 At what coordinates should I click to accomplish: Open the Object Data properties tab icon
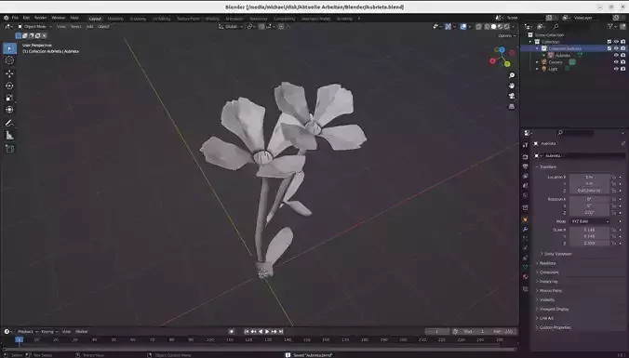coord(526,267)
